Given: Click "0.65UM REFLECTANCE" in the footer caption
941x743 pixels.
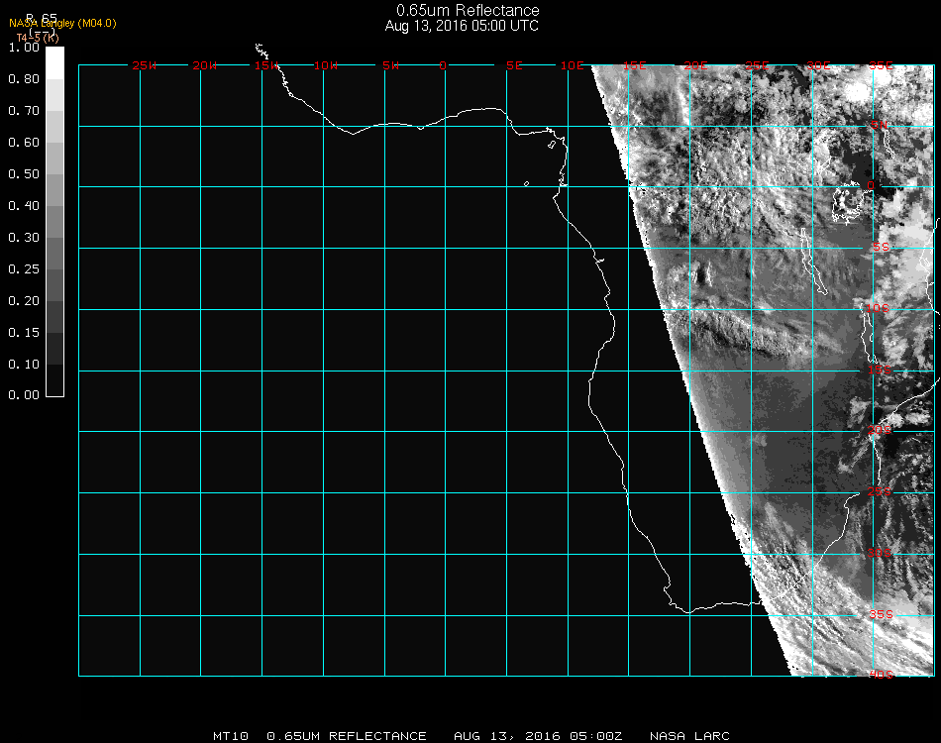Looking at the screenshot, I should pos(347,736).
